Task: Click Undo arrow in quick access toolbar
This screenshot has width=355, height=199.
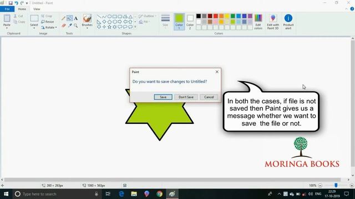Action: pyautogui.click(x=16, y=3)
